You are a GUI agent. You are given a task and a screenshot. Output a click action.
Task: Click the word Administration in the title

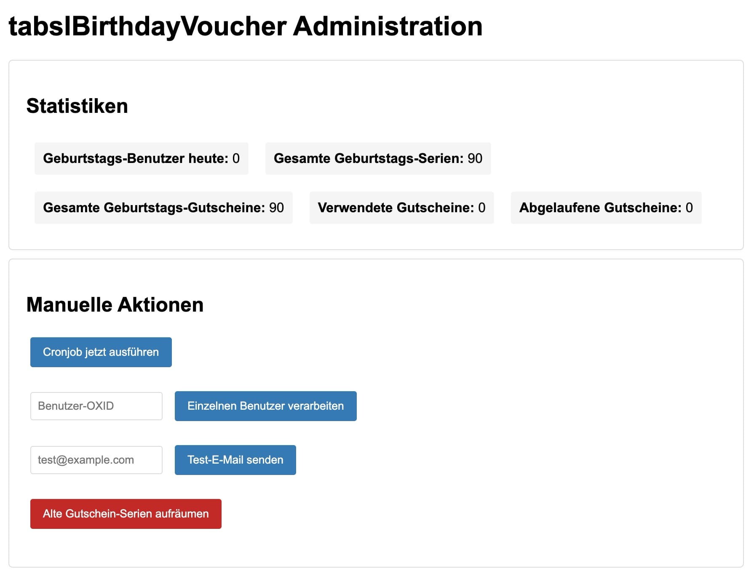388,26
